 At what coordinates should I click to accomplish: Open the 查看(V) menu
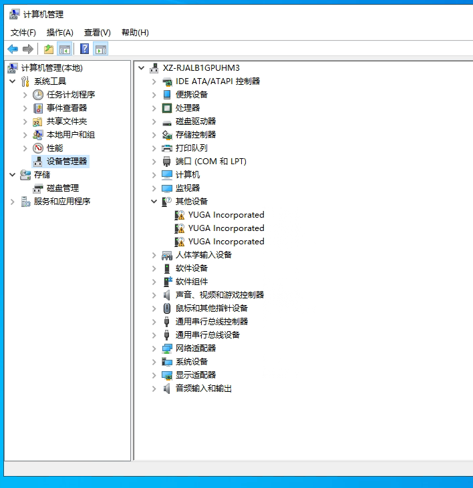pyautogui.click(x=97, y=32)
